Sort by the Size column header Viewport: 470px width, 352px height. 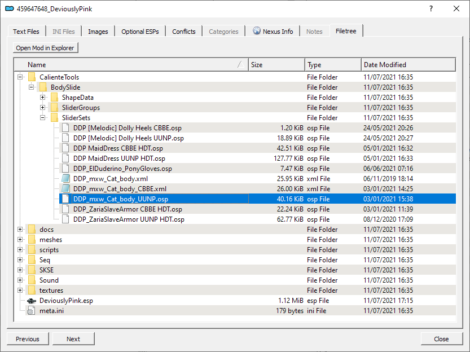coord(276,65)
